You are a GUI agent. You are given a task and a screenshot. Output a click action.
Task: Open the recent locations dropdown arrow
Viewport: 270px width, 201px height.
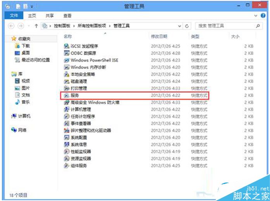29,26
